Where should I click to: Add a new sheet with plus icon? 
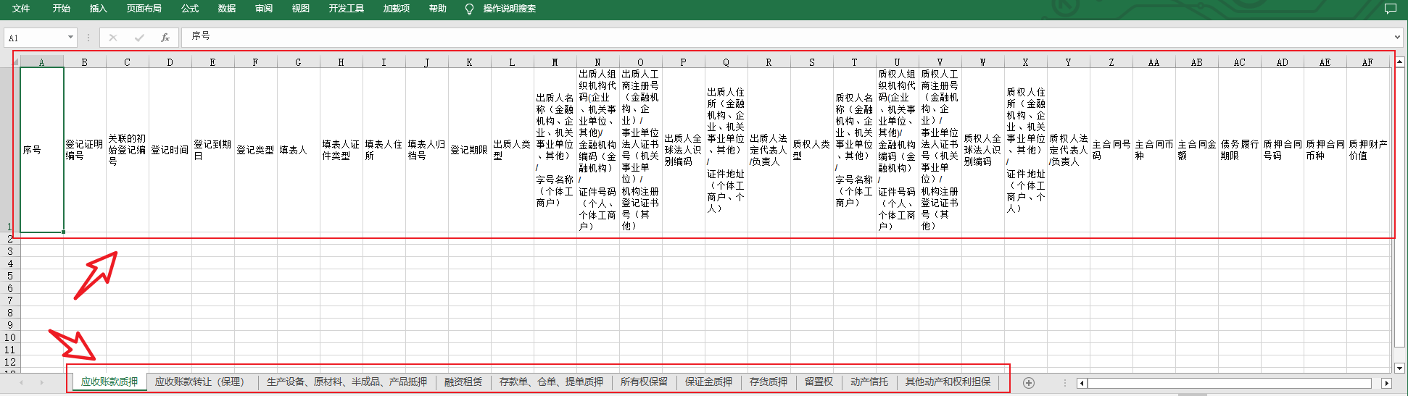[x=1028, y=383]
